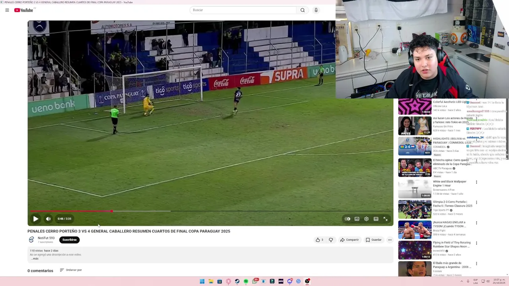Image resolution: width=509 pixels, height=286 pixels.
Task: Open options for White and Black Wallpaper video
Action: pyautogui.click(x=476, y=182)
